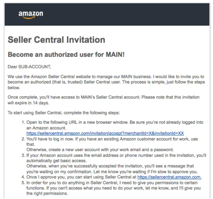The image size is (213, 199).
Task: Click the 'To start using Seller Central' line
Action: [64, 113]
